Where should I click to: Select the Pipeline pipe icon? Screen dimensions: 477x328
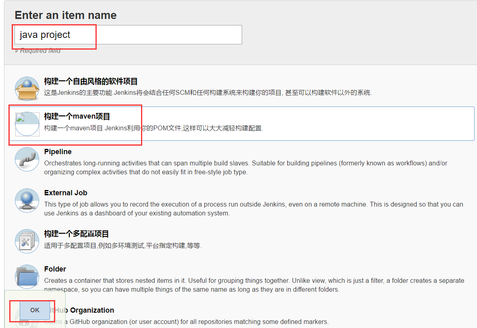(x=27, y=159)
